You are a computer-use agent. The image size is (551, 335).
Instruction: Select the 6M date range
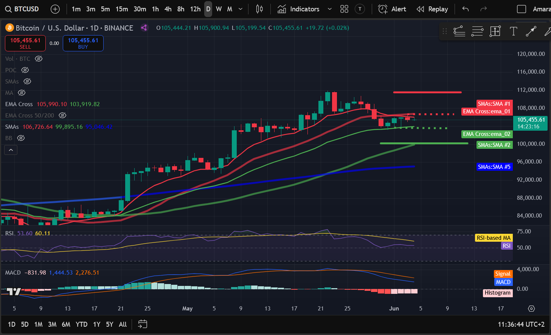click(x=66, y=324)
